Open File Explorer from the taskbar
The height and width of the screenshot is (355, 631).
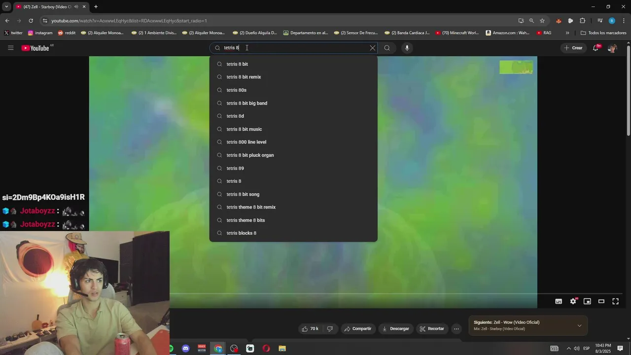(x=282, y=349)
